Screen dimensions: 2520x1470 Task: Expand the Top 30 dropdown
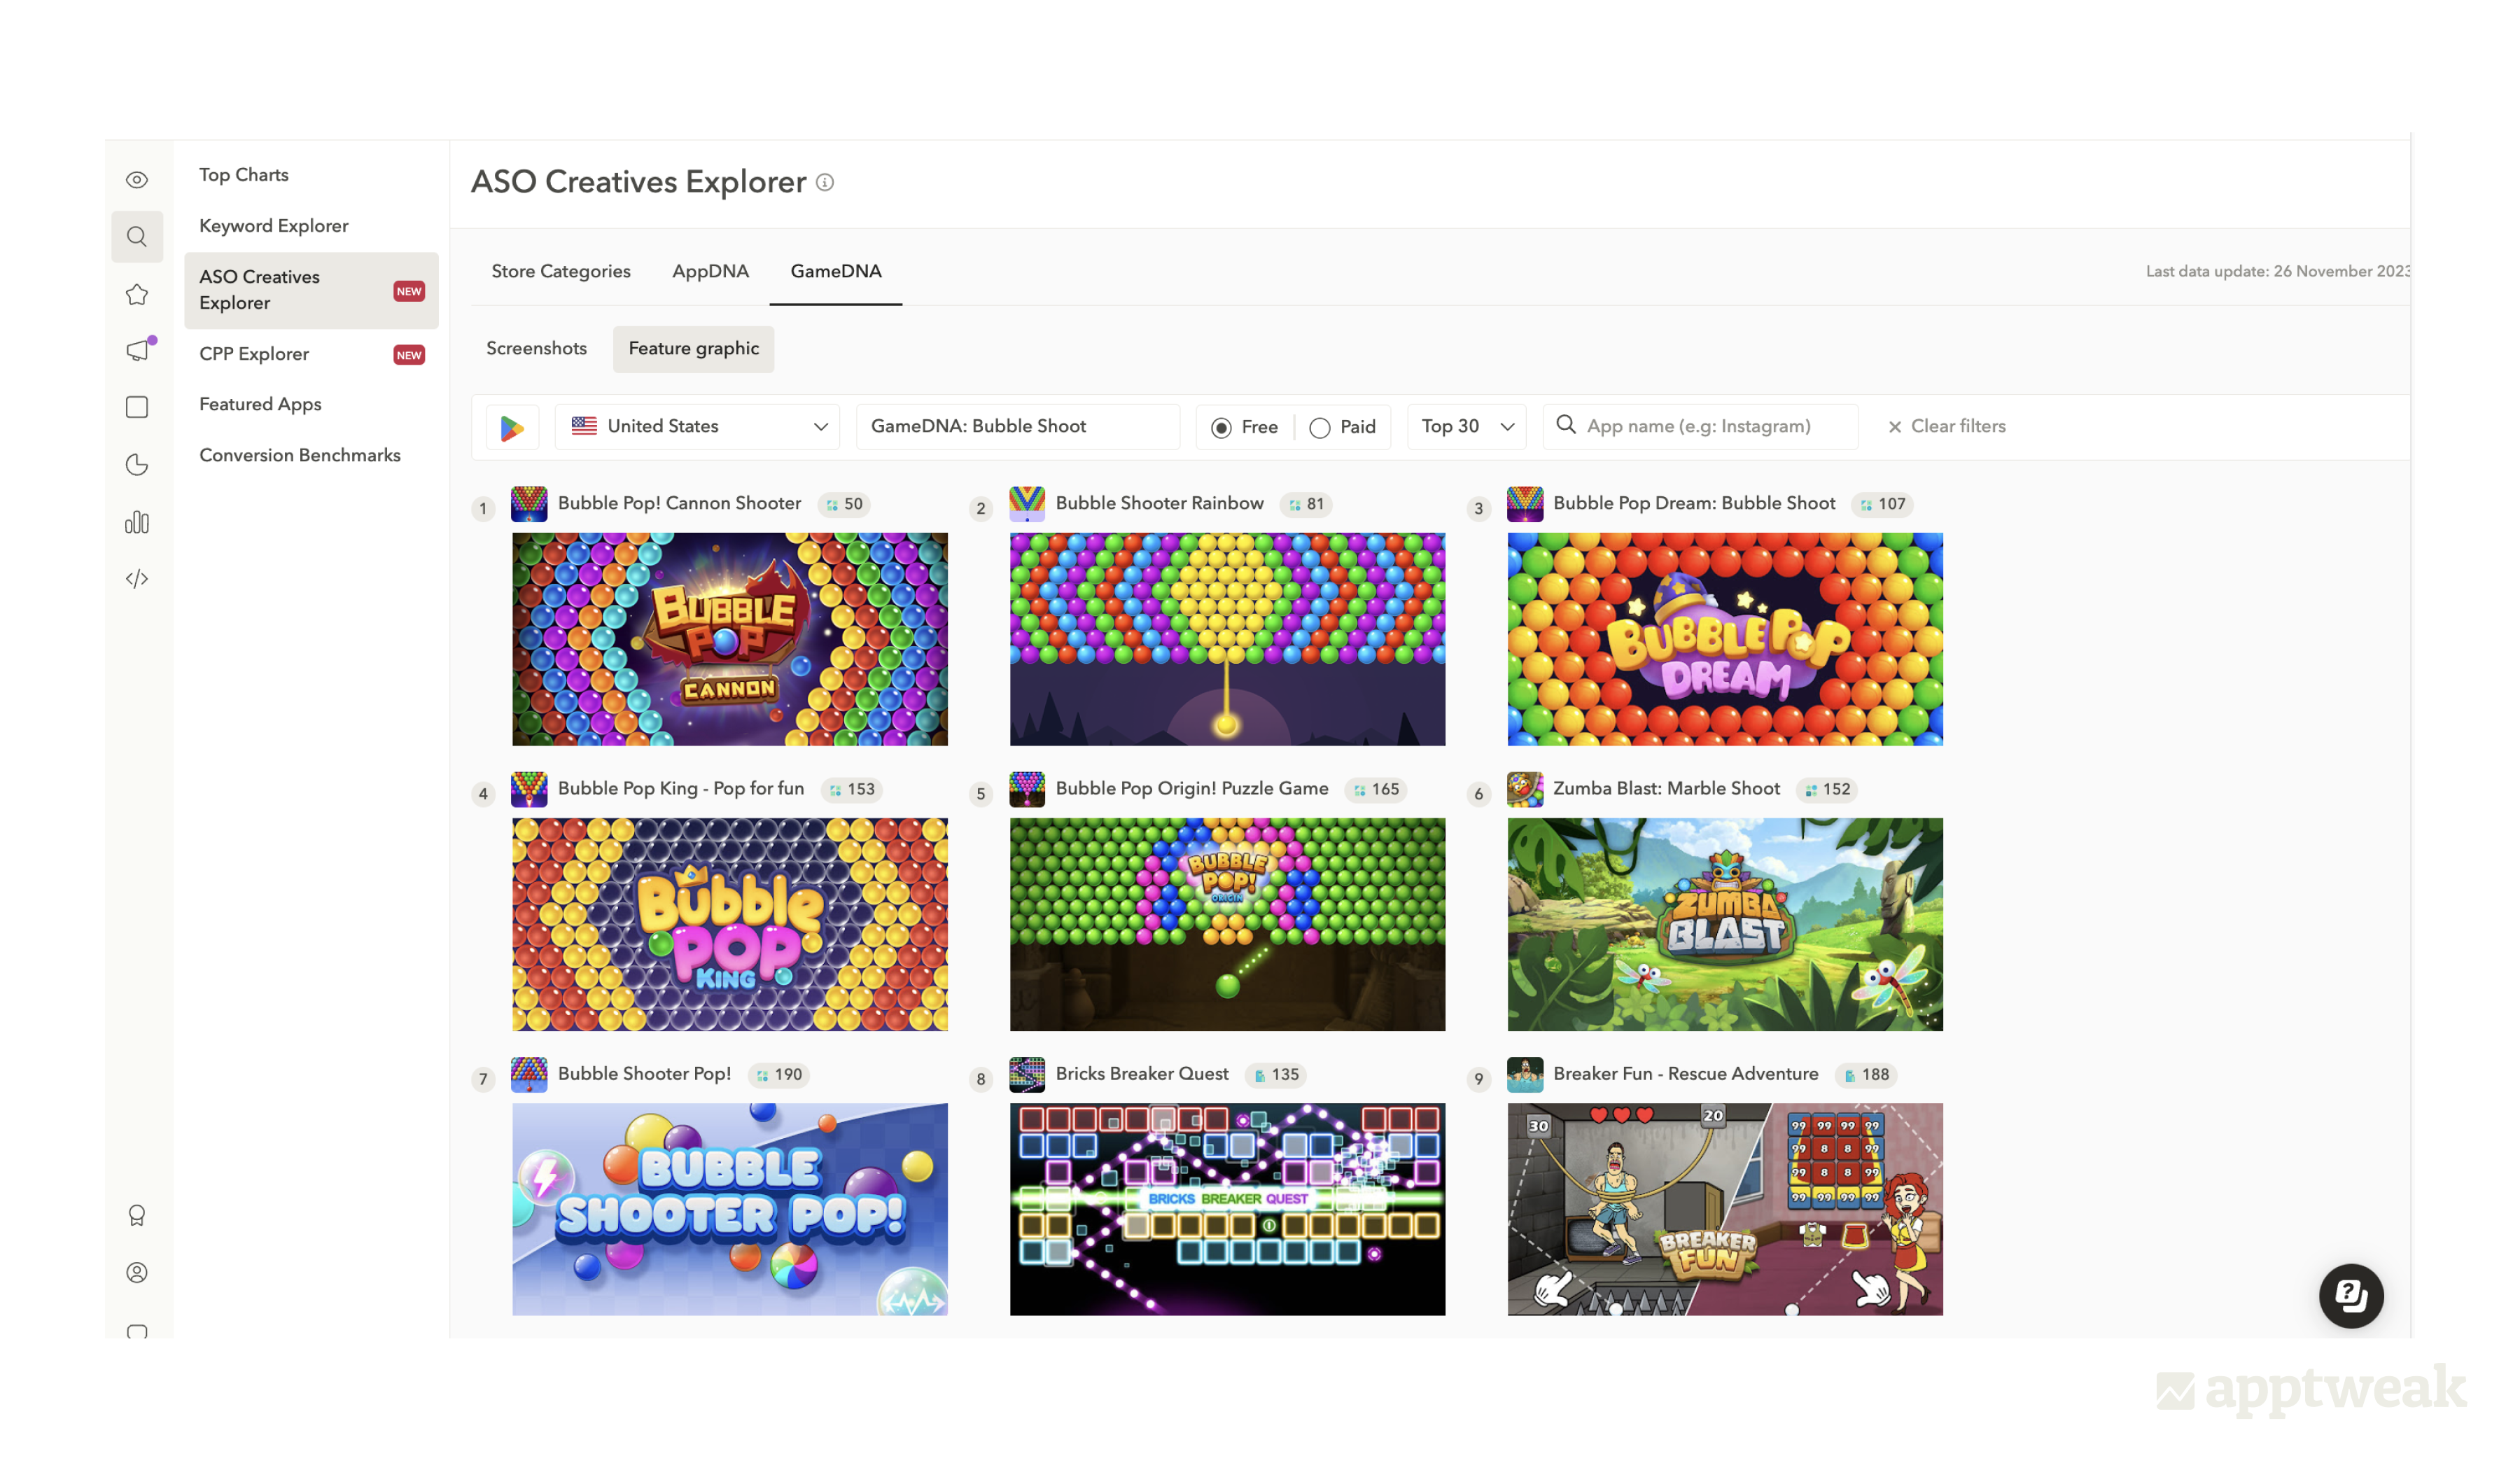pyautogui.click(x=1466, y=427)
